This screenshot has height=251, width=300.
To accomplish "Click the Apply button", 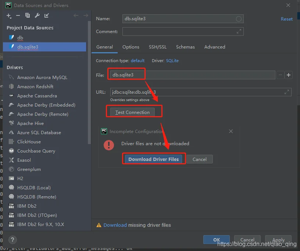I will coord(278,240).
